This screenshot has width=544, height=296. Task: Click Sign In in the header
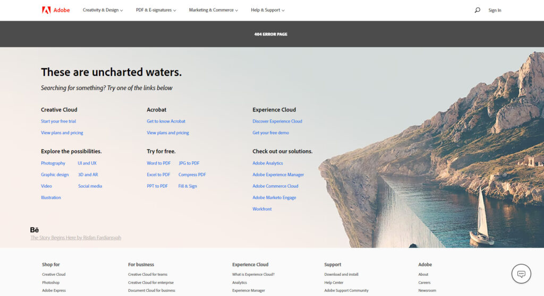[x=495, y=11]
